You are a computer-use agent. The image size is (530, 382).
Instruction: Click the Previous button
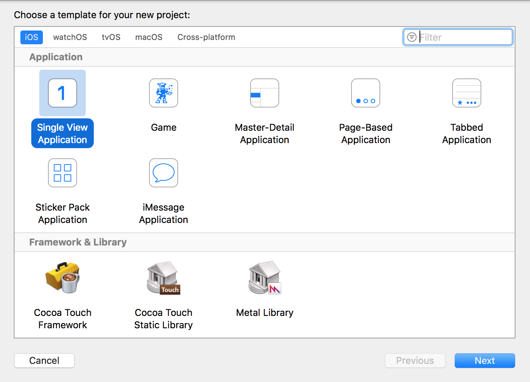[x=415, y=360]
